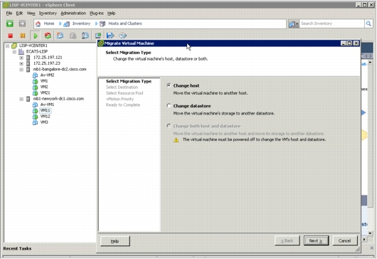The height and width of the screenshot is (259, 377).
Task: Select mb1-bangalore-dc2.cisco.com host in tree
Action: click(x=60, y=69)
